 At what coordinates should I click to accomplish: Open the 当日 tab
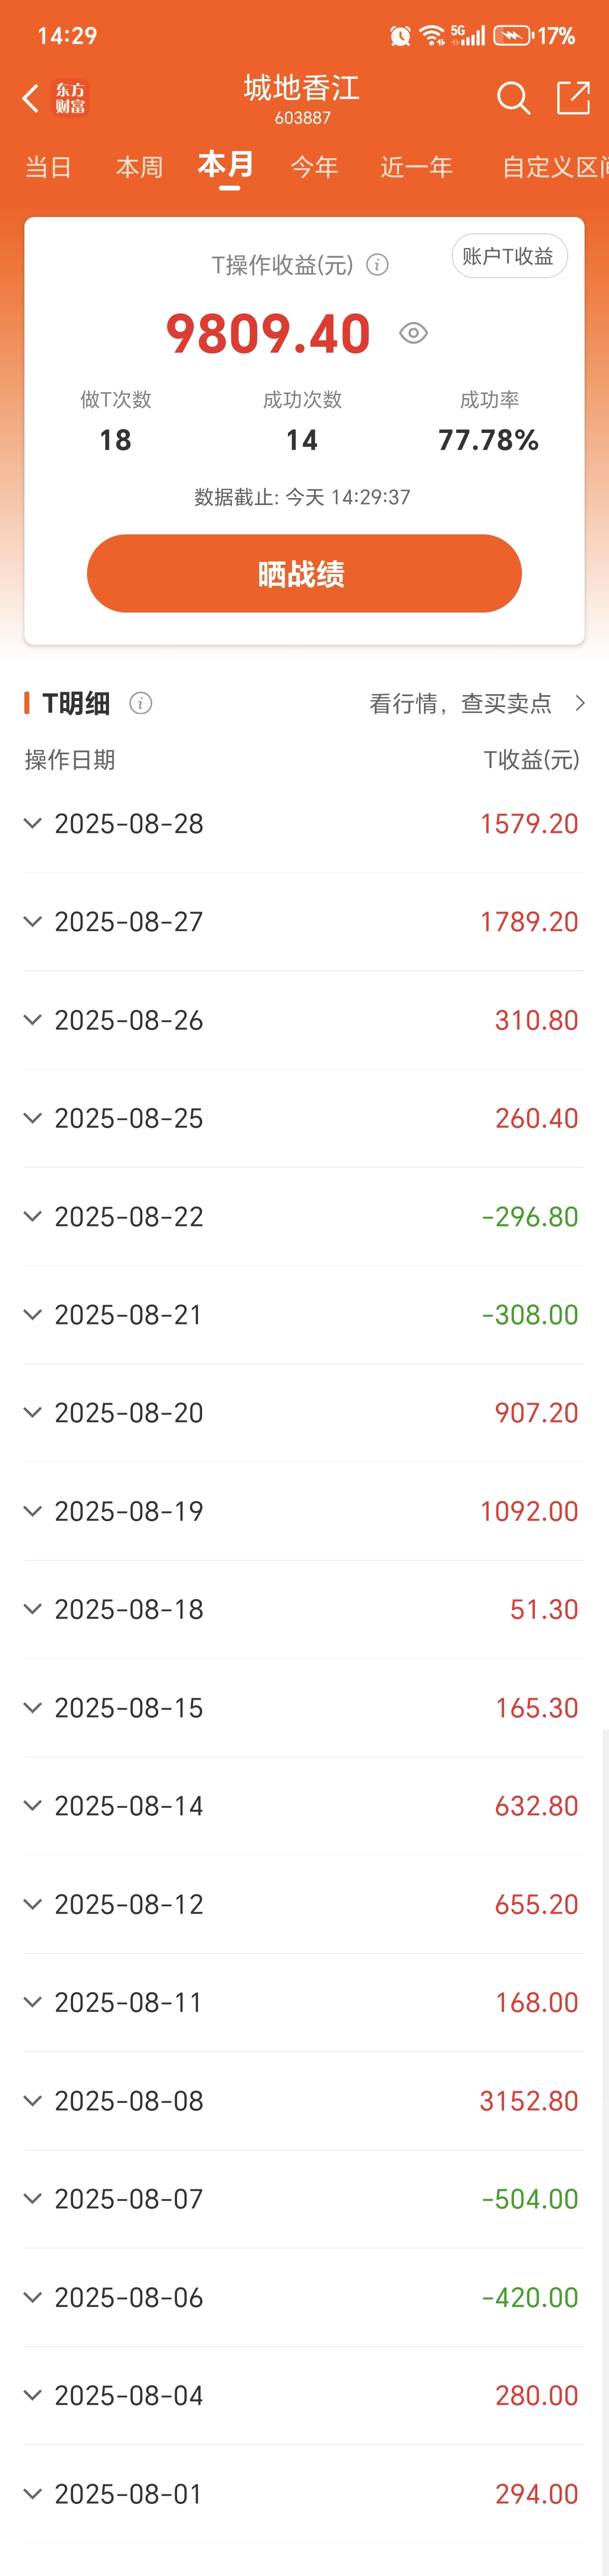point(48,167)
